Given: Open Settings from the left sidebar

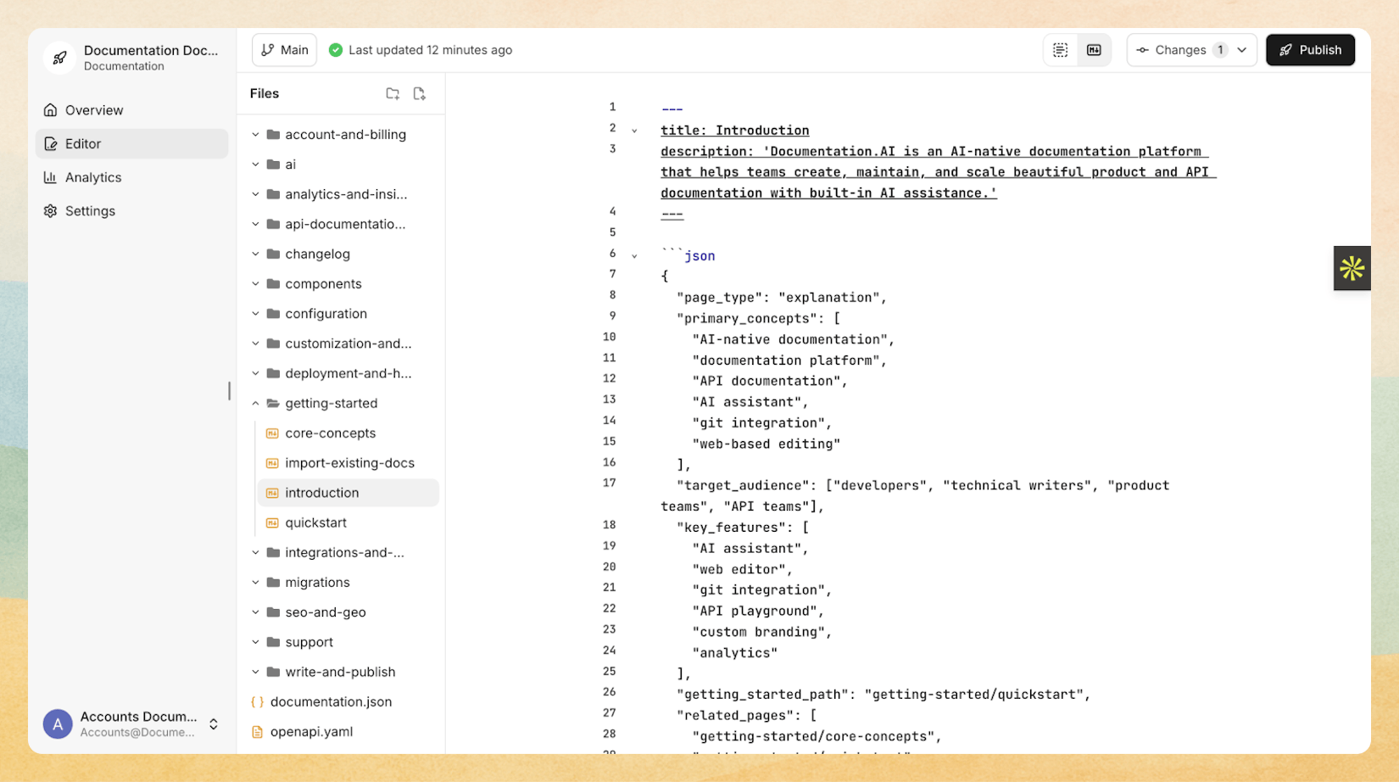Looking at the screenshot, I should 89,210.
